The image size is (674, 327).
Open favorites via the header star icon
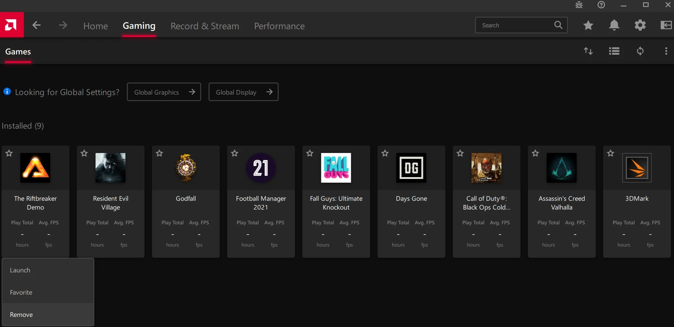588,25
